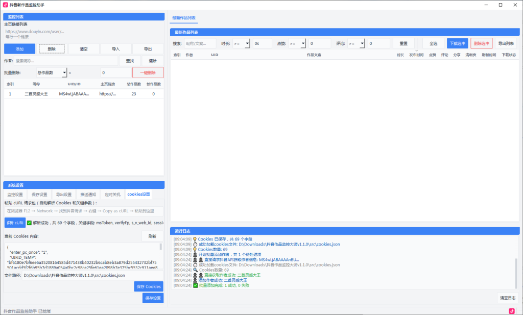Image resolution: width=523 pixels, height=315 pixels.
Task: Click the 导入 button
Action: coord(116,49)
